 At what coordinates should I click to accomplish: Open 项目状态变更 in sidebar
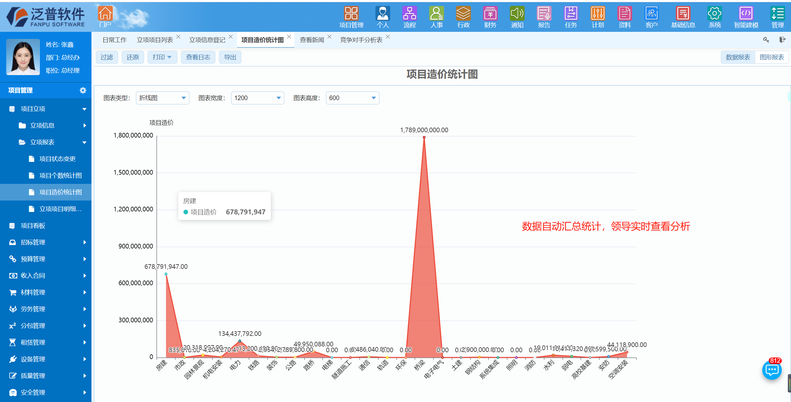click(x=46, y=159)
